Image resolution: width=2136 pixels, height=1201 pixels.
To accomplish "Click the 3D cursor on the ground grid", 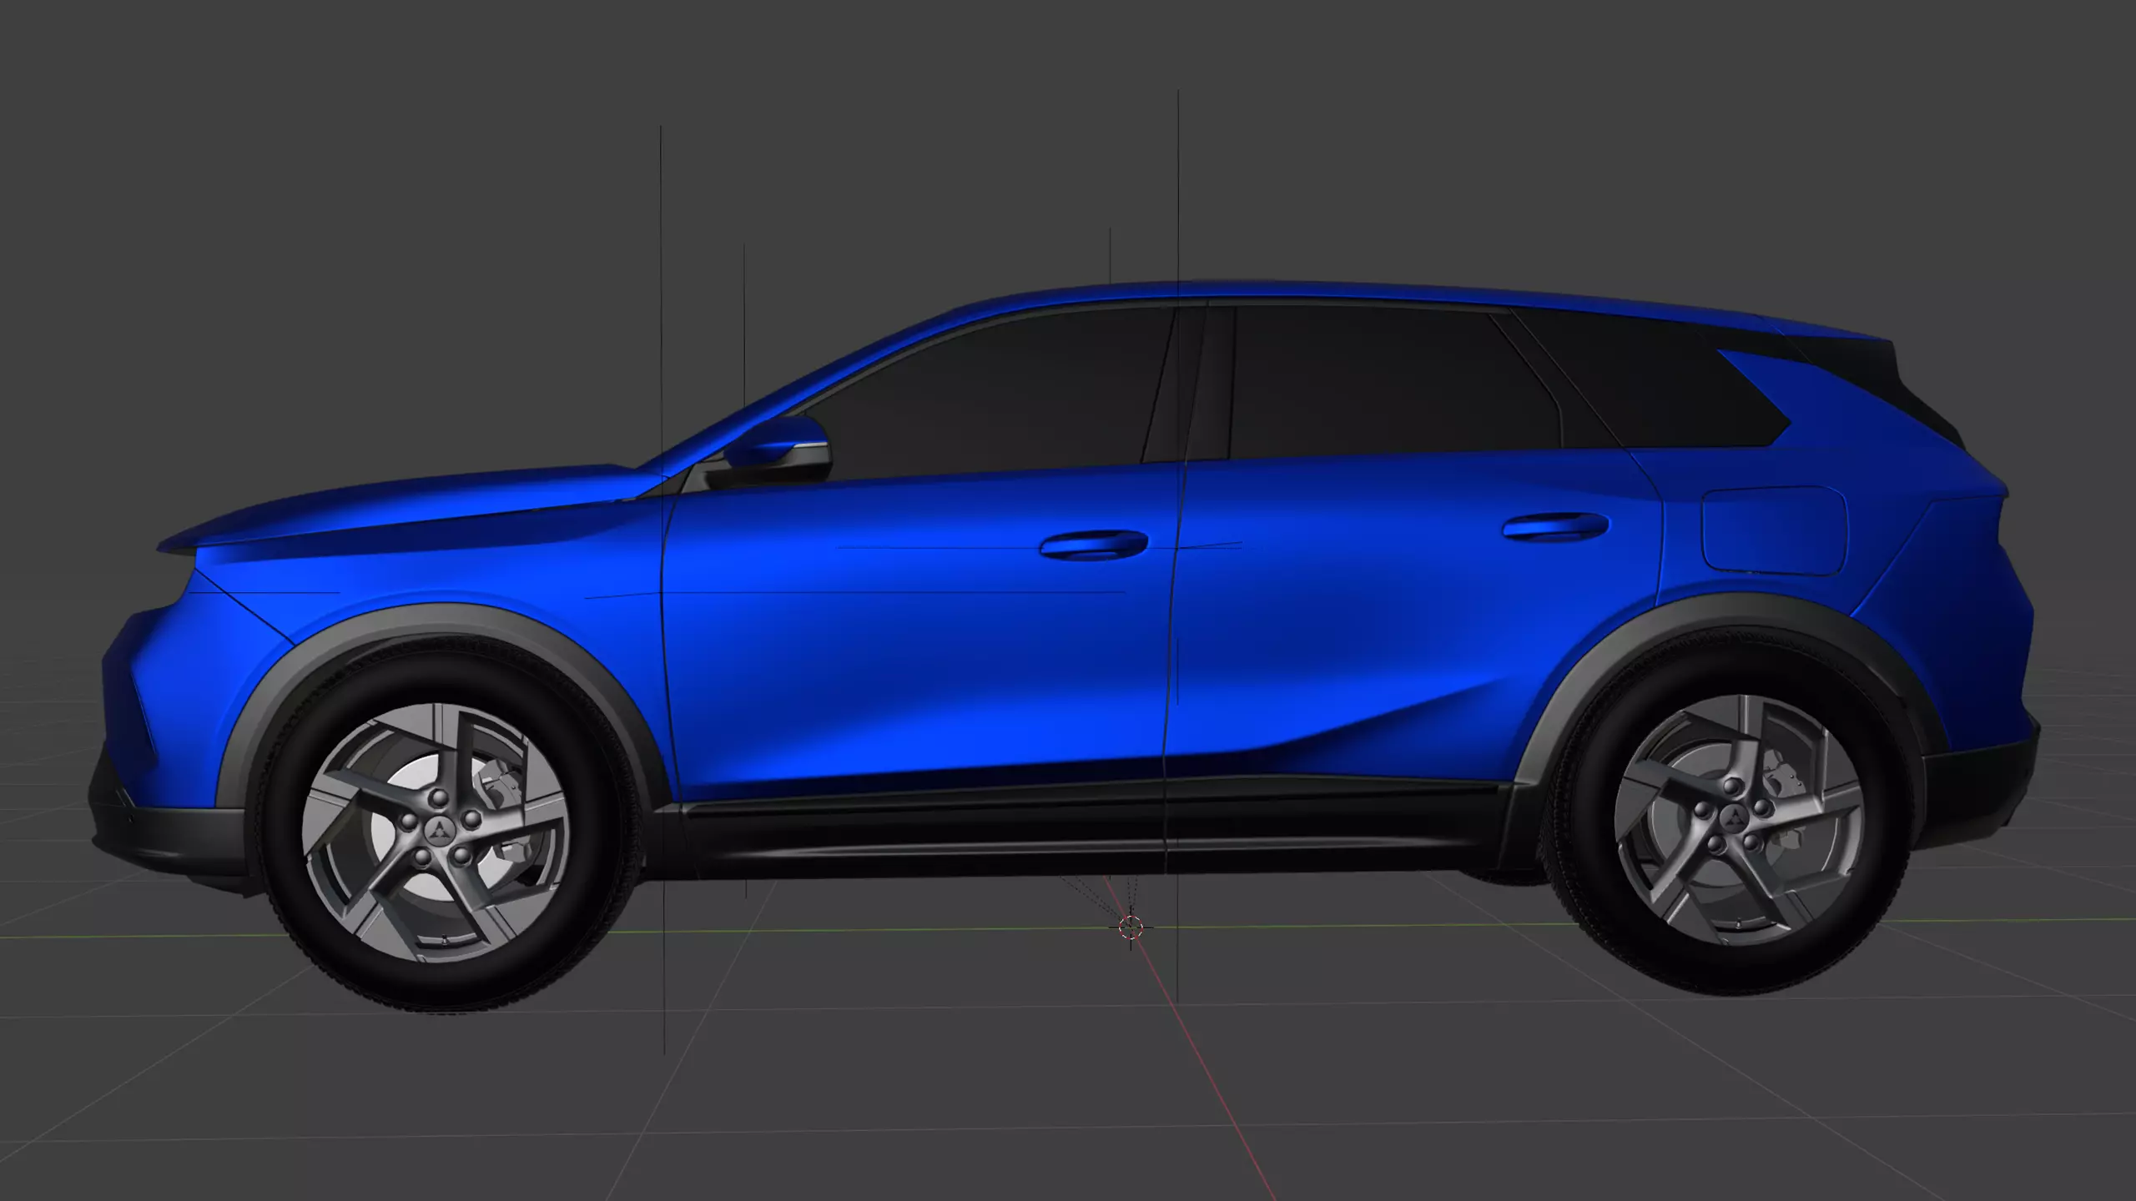I will pos(1131,927).
